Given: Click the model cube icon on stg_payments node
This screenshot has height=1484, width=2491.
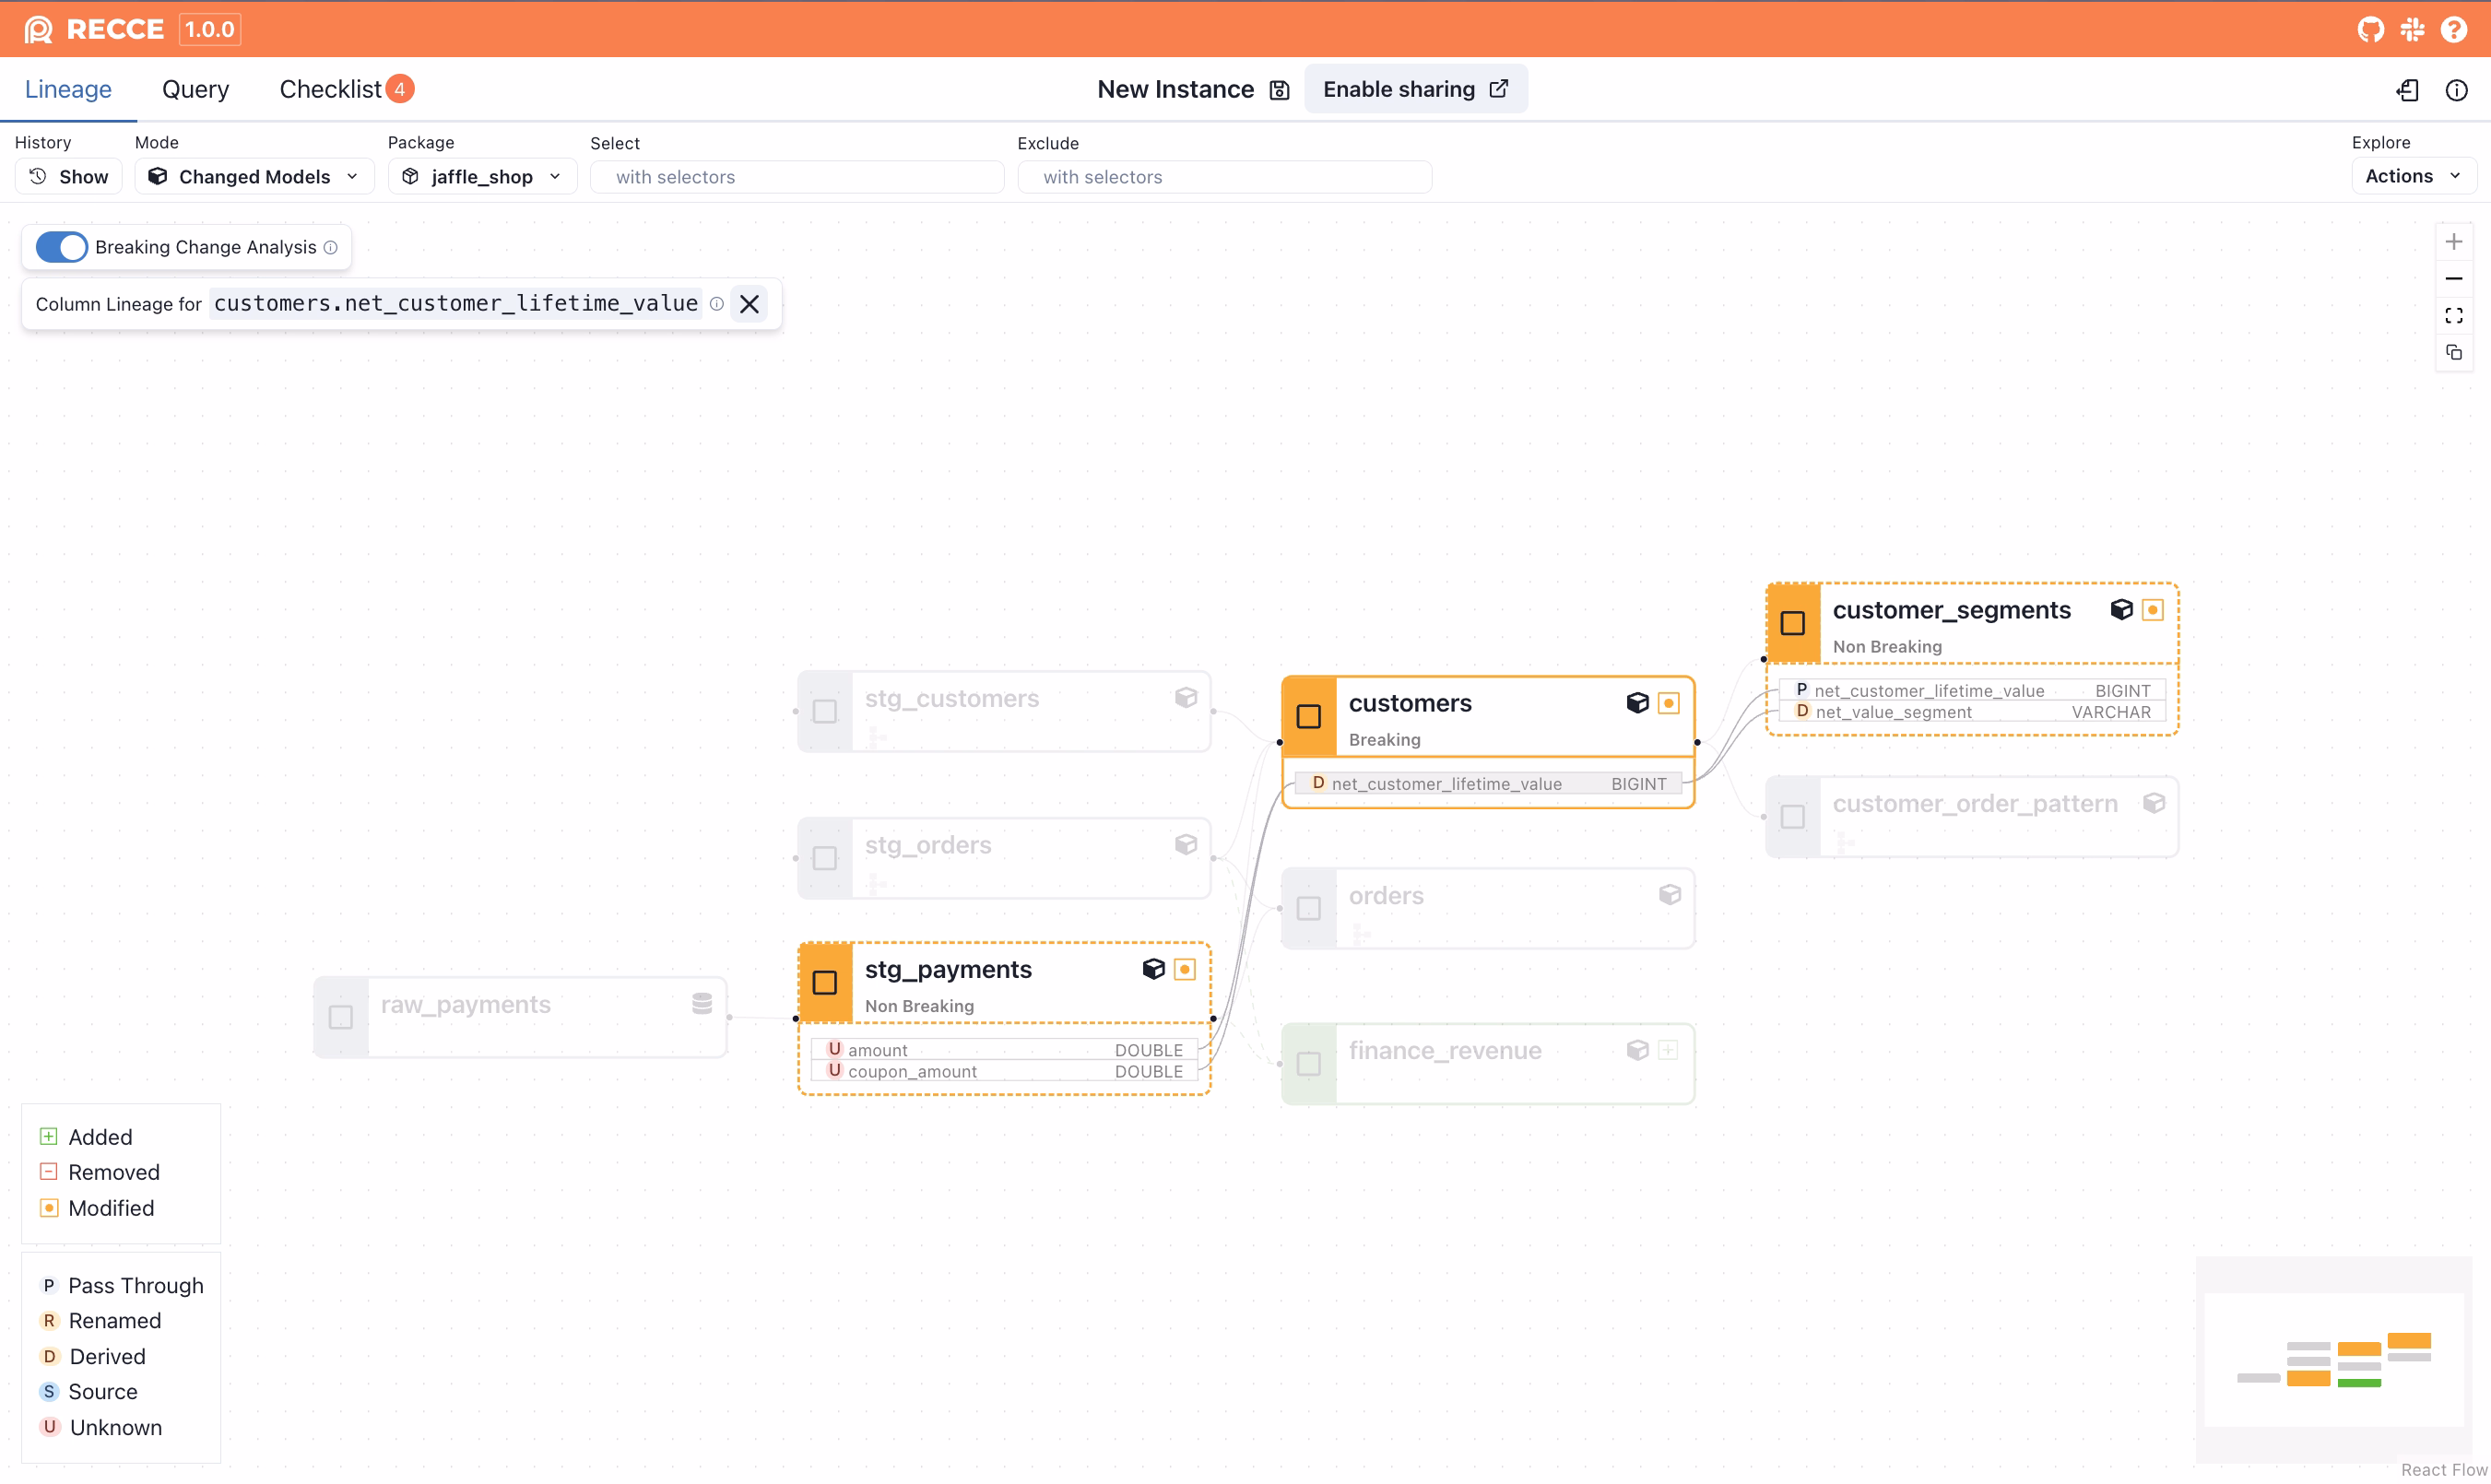Looking at the screenshot, I should click(1153, 969).
